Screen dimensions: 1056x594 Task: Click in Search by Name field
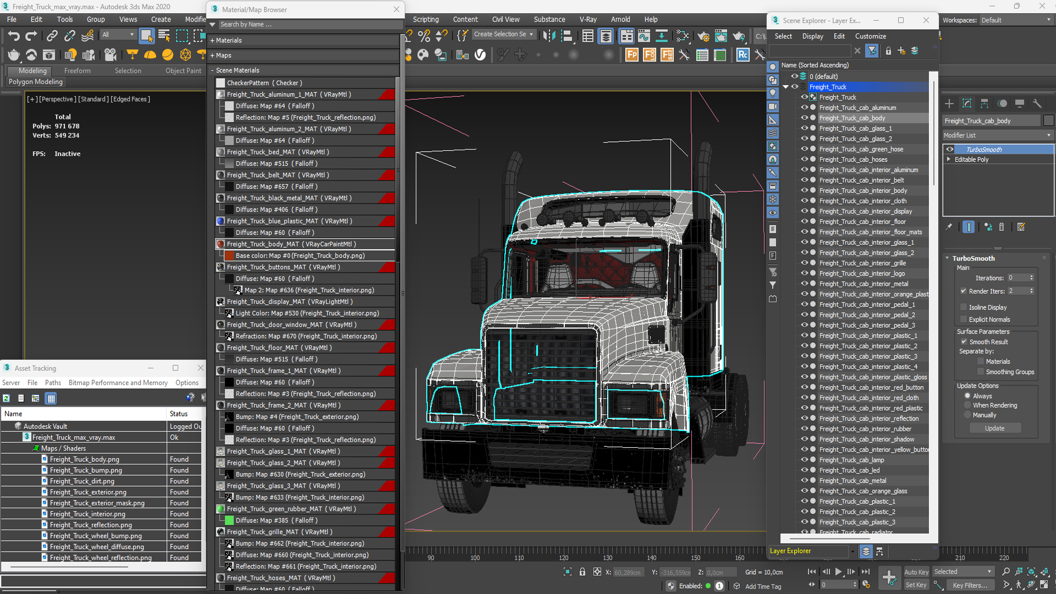tap(310, 24)
